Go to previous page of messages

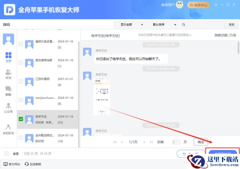pyautogui.click(x=122, y=142)
